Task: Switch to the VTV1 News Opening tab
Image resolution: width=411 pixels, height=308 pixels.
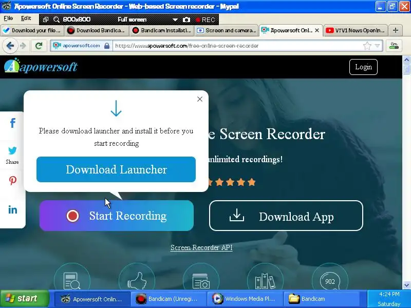Action: pos(356,30)
